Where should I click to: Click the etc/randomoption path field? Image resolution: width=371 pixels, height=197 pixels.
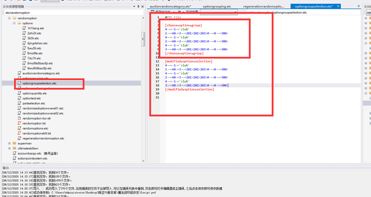coord(69,13)
